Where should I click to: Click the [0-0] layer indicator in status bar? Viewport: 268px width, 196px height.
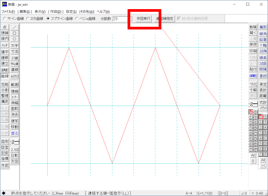point(223,193)
